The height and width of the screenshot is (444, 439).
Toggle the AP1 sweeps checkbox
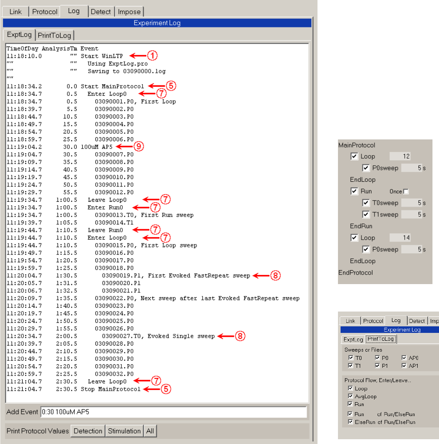(x=404, y=366)
